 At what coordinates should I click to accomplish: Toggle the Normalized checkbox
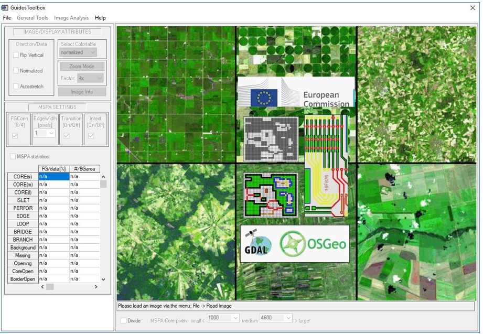pyautogui.click(x=16, y=71)
